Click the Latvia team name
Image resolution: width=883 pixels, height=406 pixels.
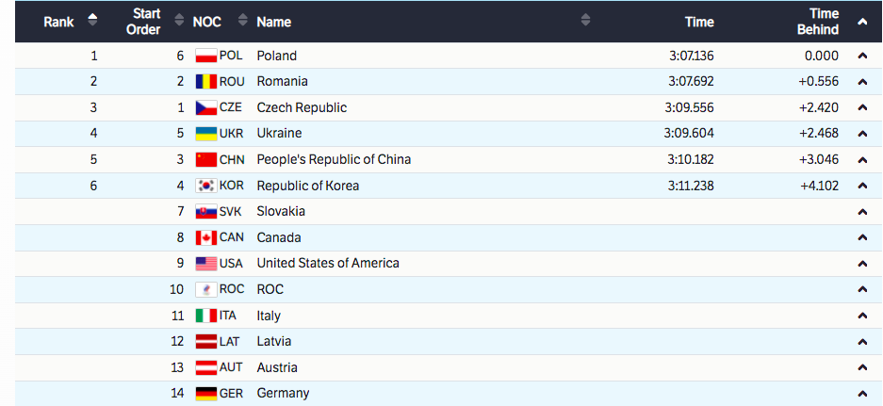pos(274,341)
